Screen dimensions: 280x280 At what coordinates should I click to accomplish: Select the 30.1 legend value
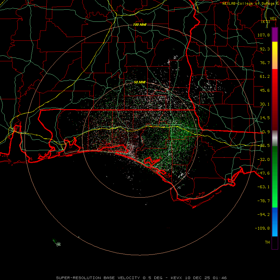[x=265, y=104]
